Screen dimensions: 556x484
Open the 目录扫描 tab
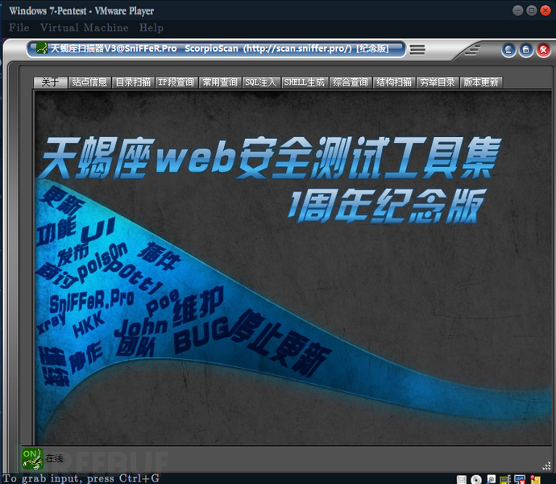pos(133,82)
